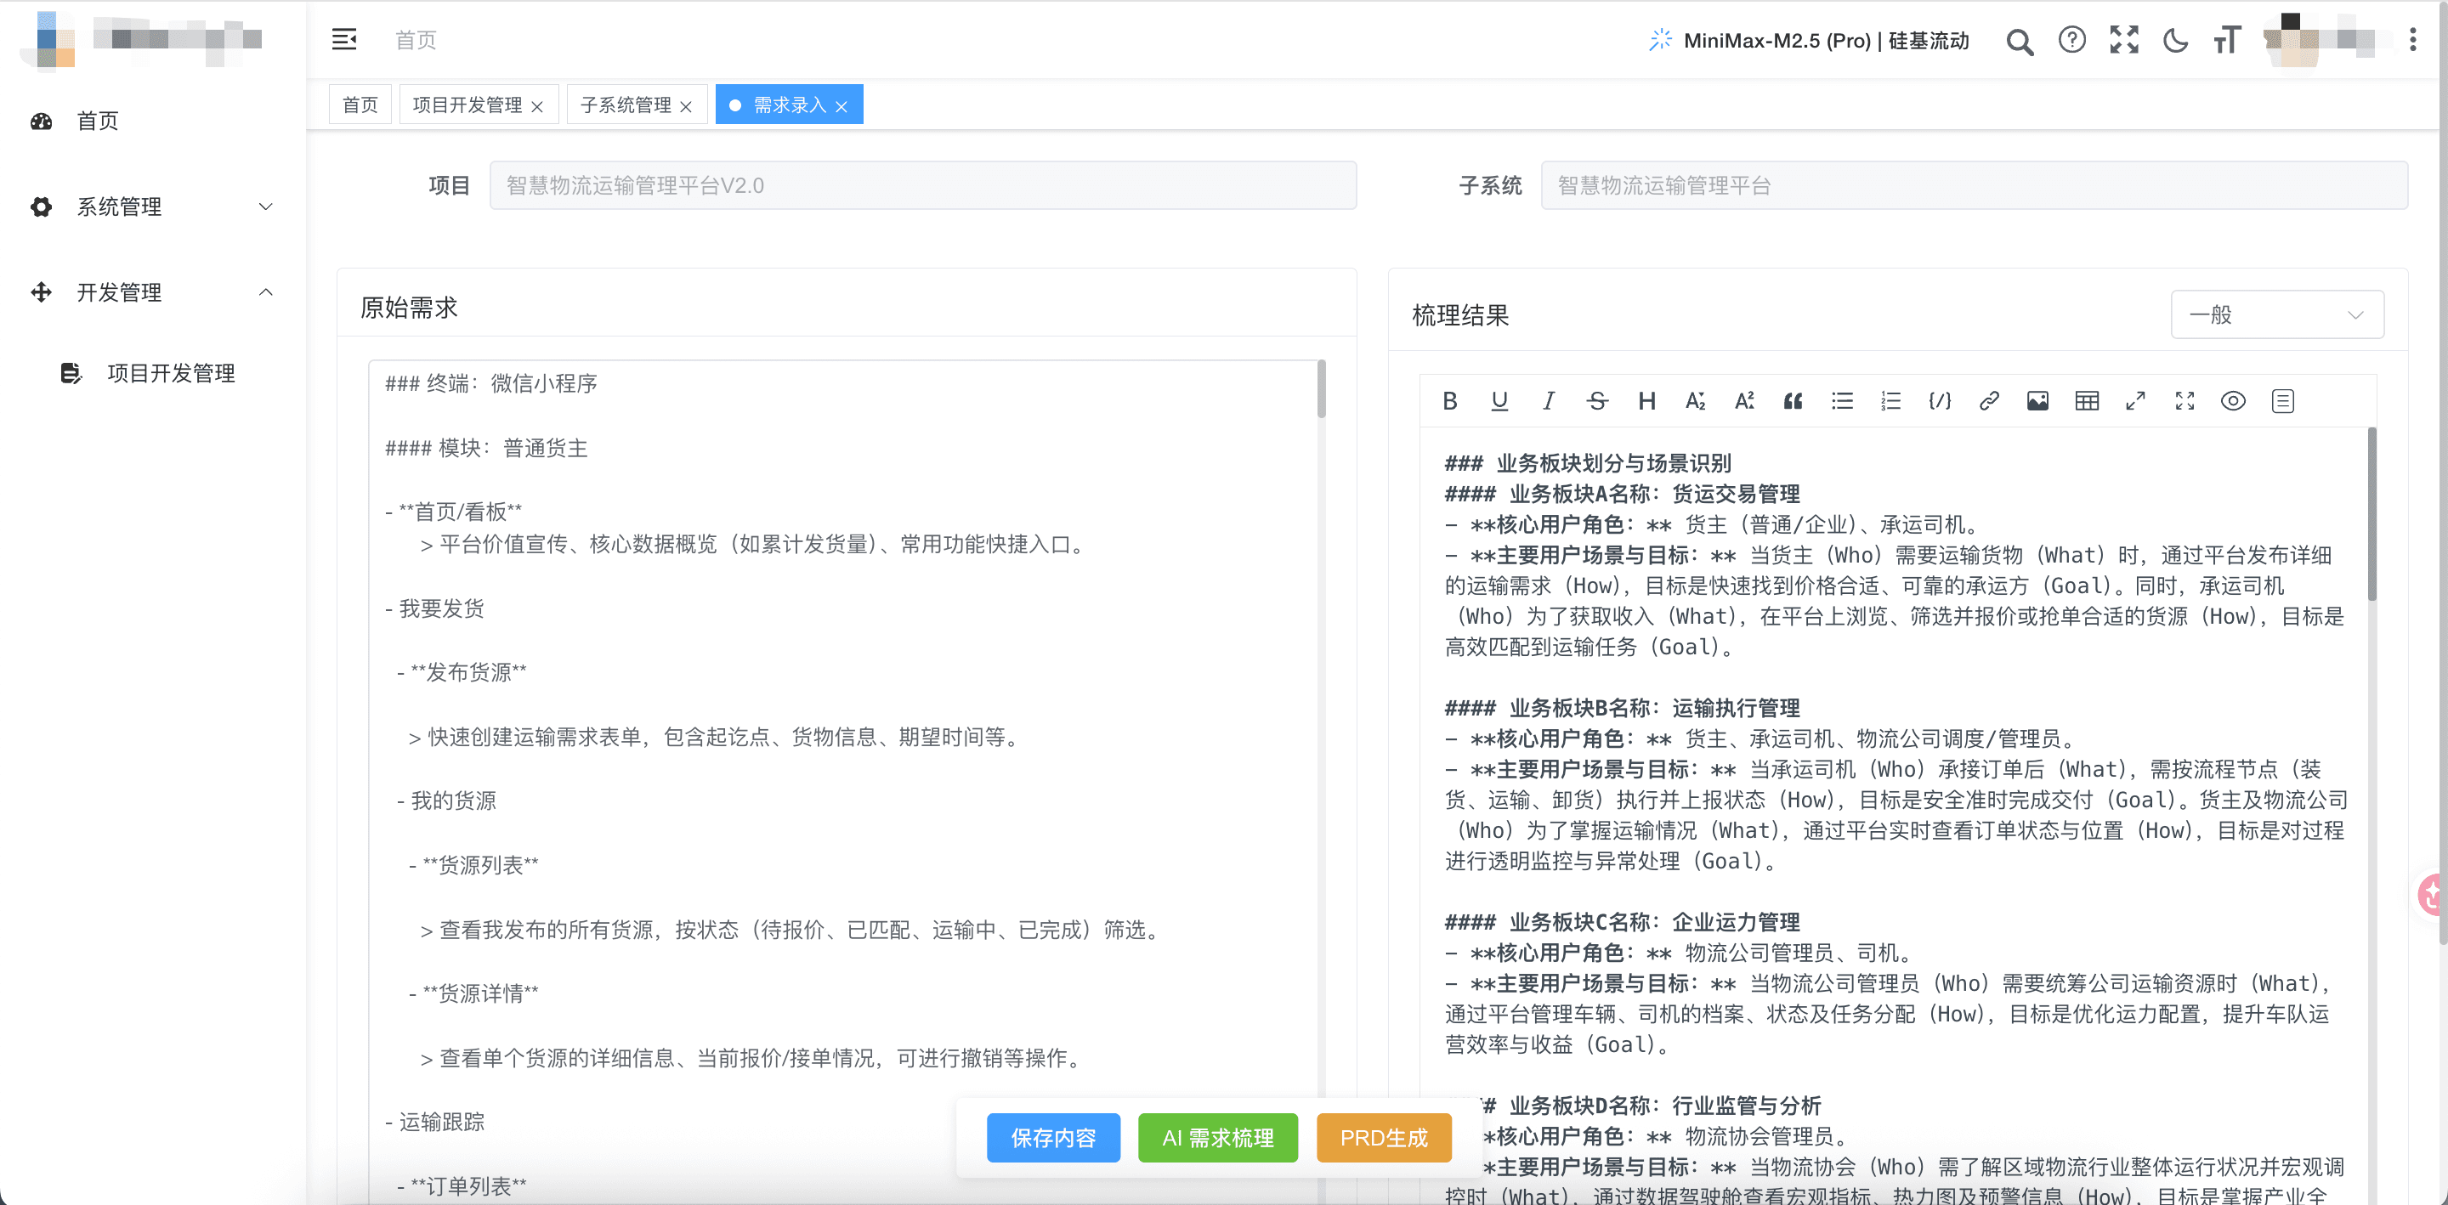
Task: Apply italic formatting in editor toolbar
Action: [x=1548, y=401]
